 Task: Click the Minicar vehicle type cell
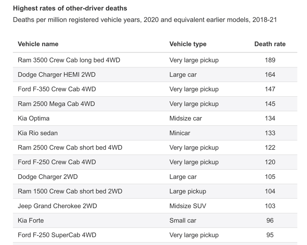click(x=180, y=133)
